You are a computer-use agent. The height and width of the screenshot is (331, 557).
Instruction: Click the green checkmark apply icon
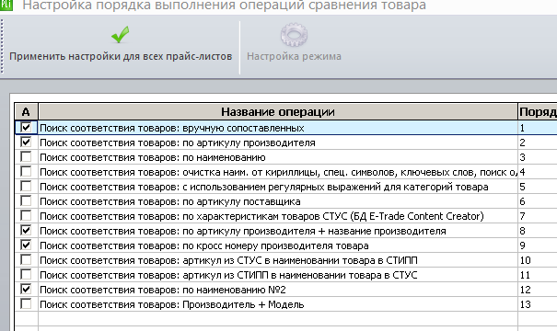120,35
